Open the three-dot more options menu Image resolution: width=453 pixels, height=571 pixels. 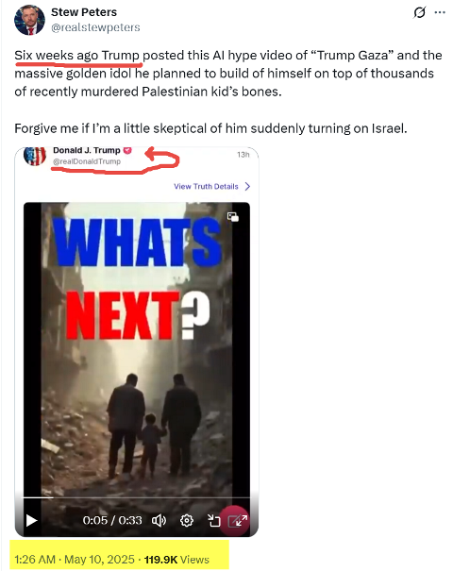[x=440, y=13]
